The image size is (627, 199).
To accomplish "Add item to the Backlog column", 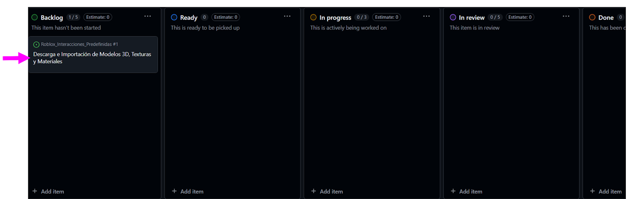I will pos(48,191).
